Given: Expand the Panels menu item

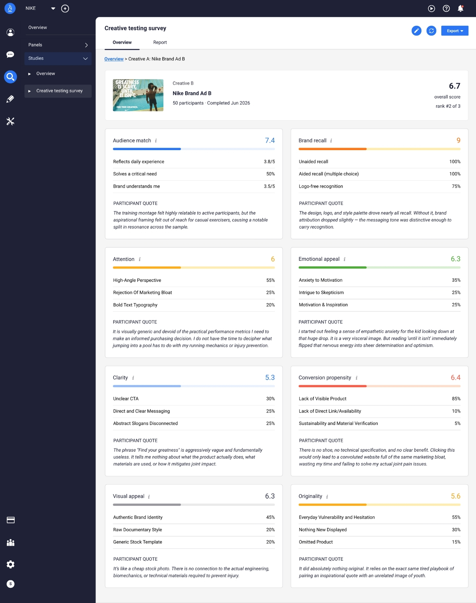Looking at the screenshot, I should click(58, 45).
